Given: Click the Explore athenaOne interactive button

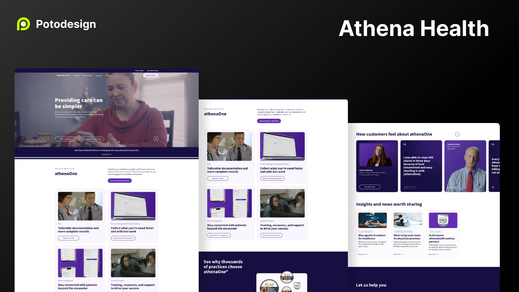Looking at the screenshot, I should pyautogui.click(x=91, y=139).
